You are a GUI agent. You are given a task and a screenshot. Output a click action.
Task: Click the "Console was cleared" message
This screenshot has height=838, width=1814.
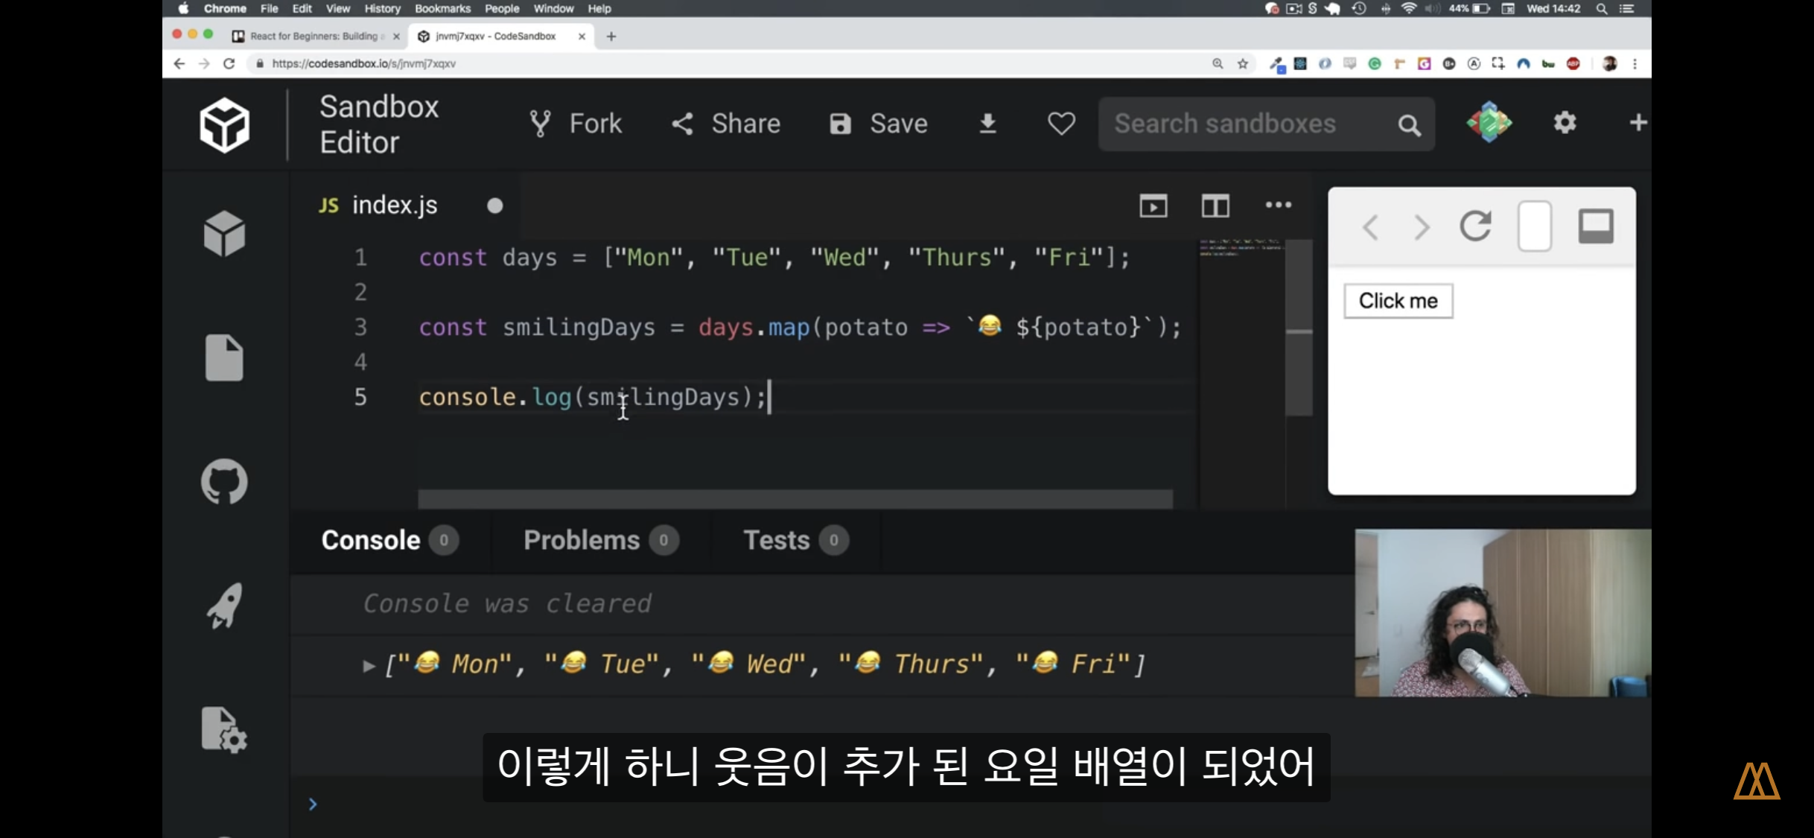[507, 603]
